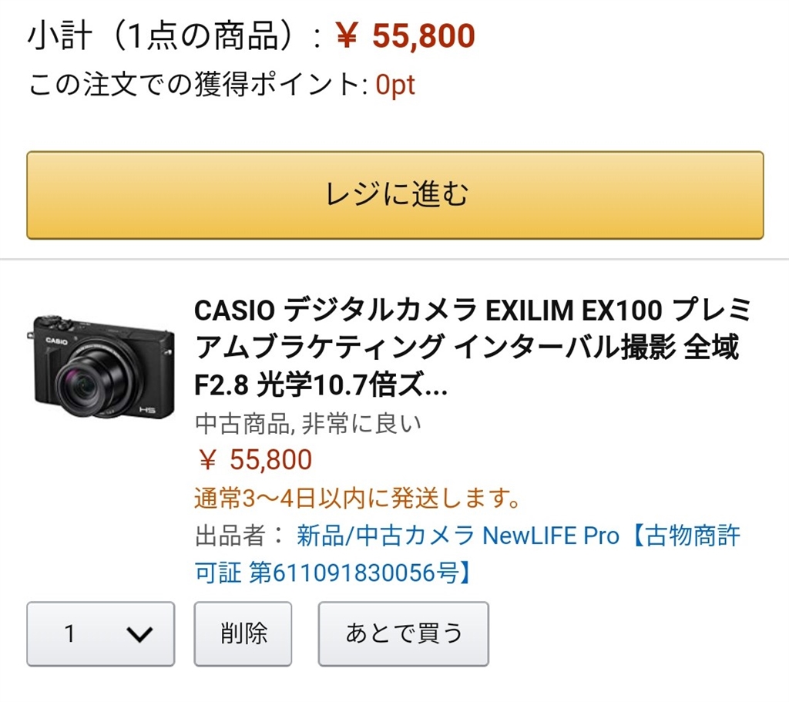
Task: Click the CASIO logo on camera body image
Action: [57, 340]
